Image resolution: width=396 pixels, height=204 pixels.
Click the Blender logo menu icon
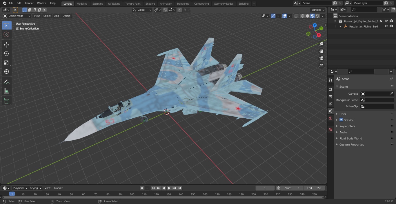pyautogui.click(x=4, y=3)
